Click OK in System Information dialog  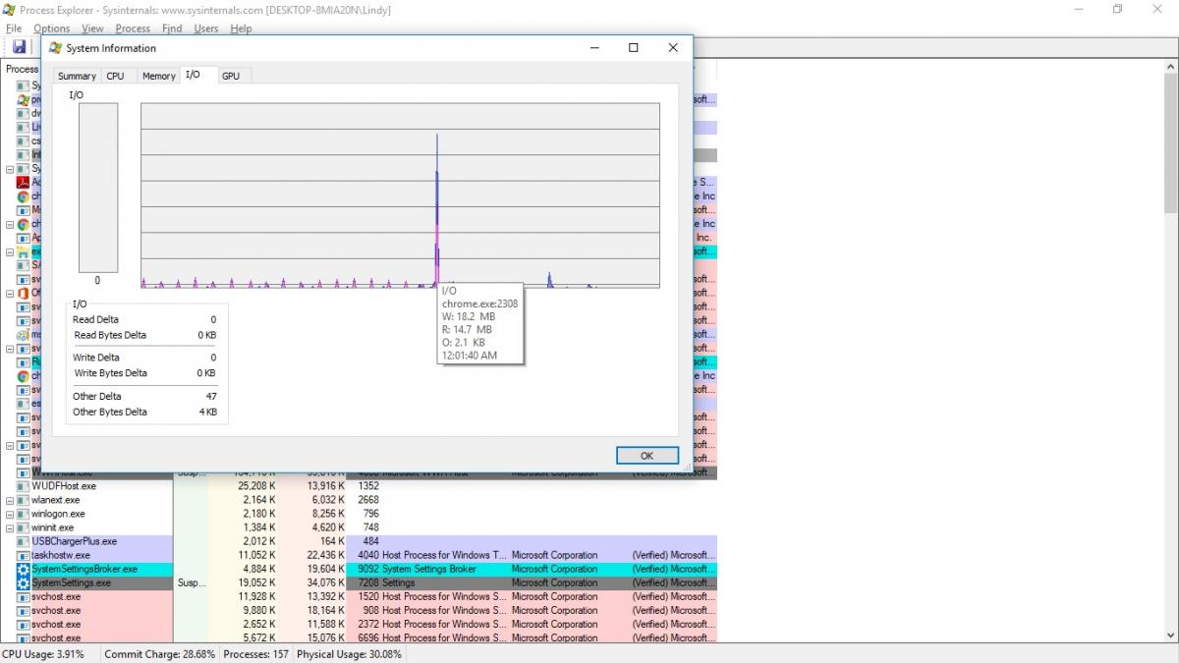pyautogui.click(x=646, y=456)
